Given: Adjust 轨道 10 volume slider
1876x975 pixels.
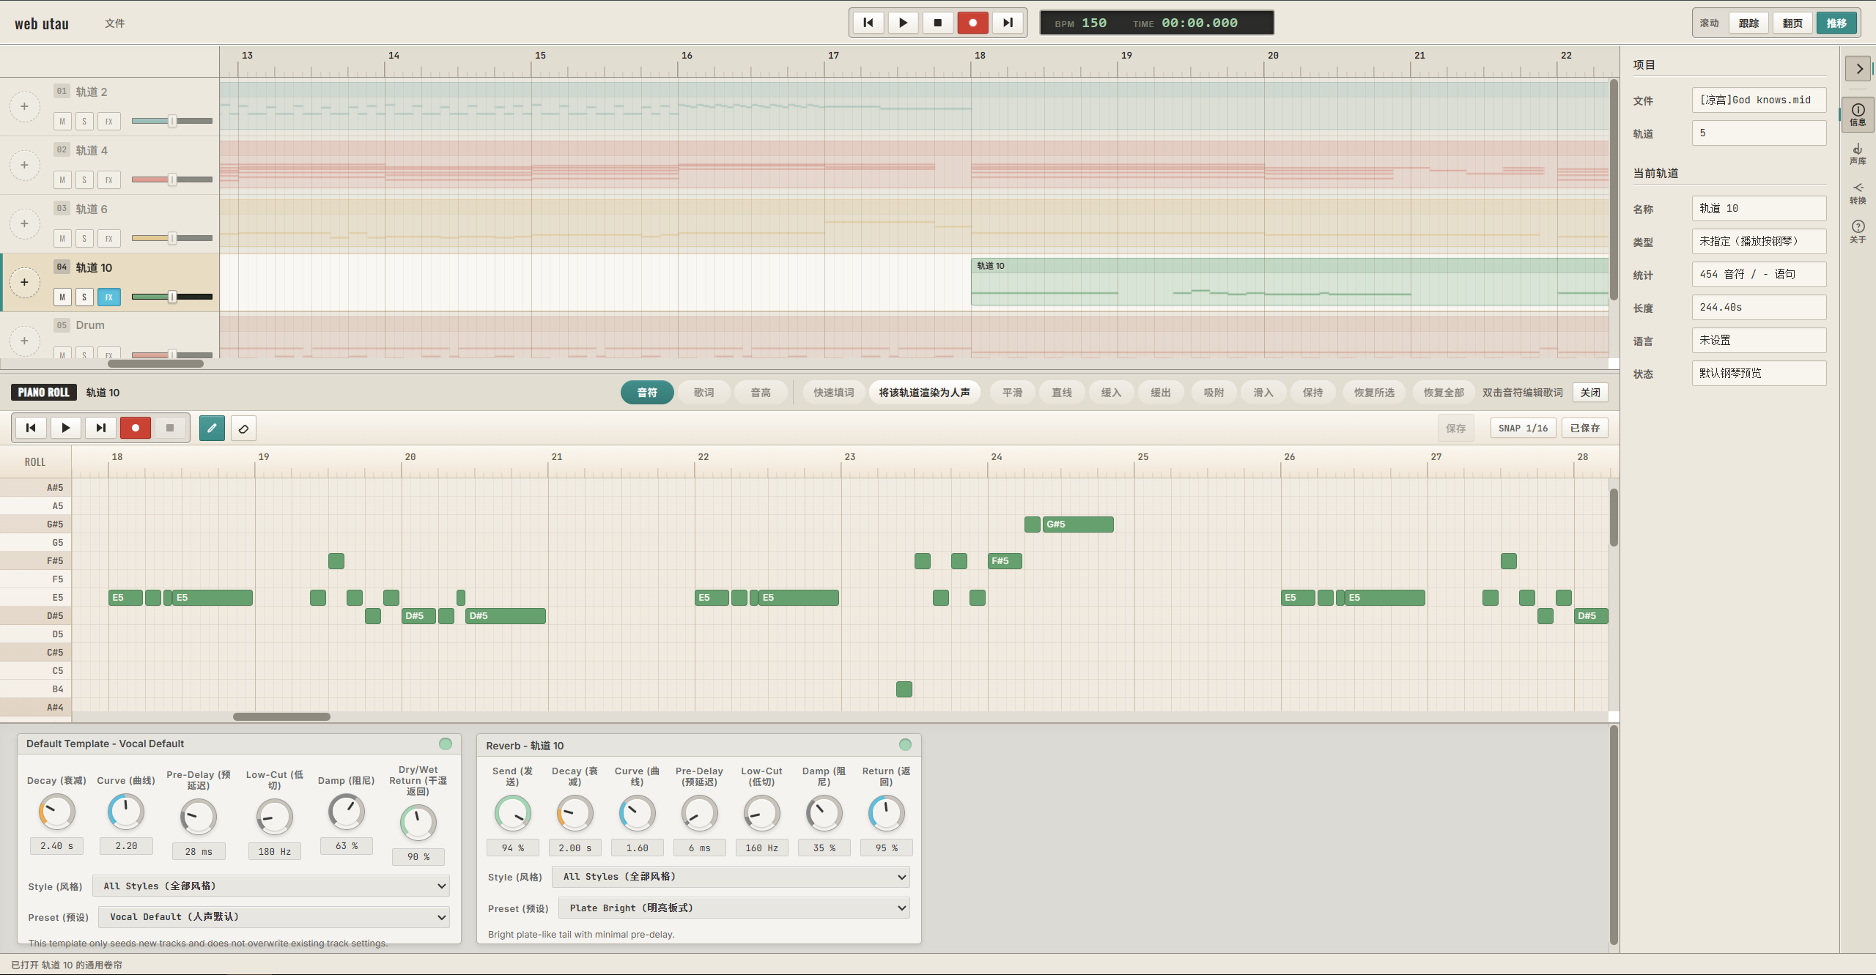Looking at the screenshot, I should (172, 297).
